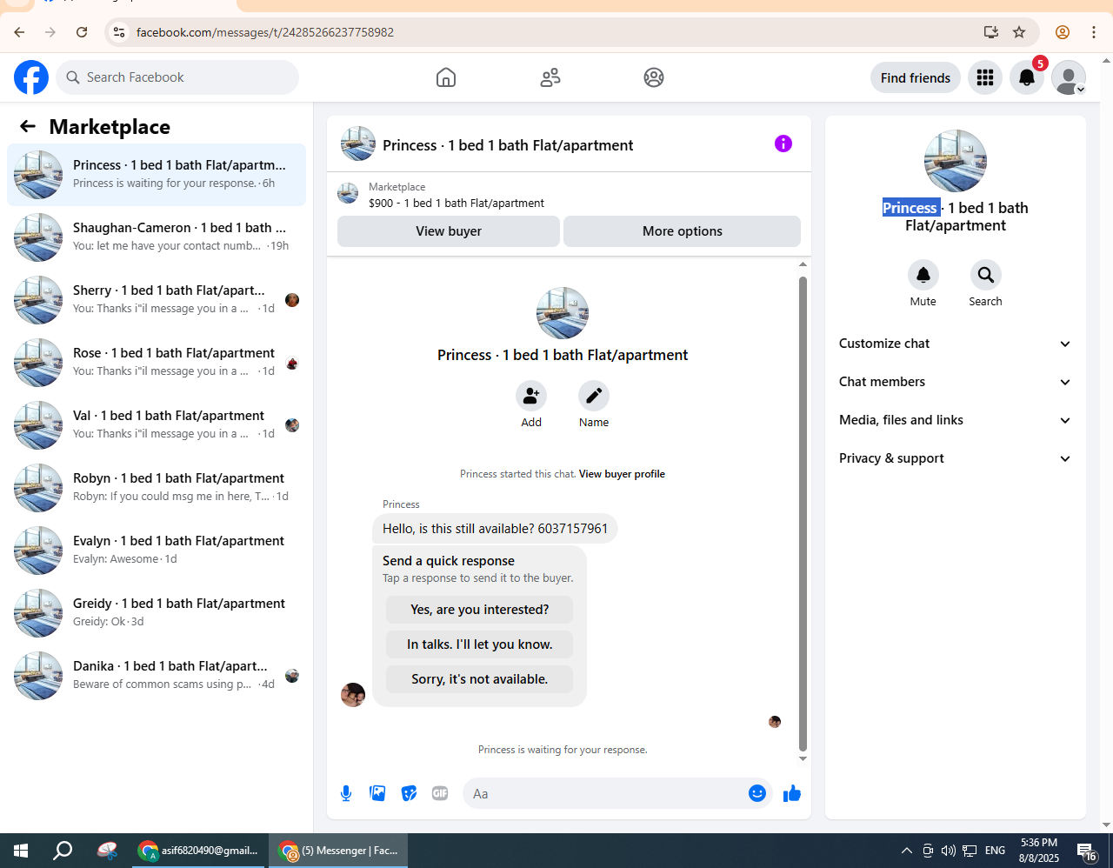Image resolution: width=1113 pixels, height=868 pixels.
Task: Open Rose's apartment conversation
Action: click(157, 363)
